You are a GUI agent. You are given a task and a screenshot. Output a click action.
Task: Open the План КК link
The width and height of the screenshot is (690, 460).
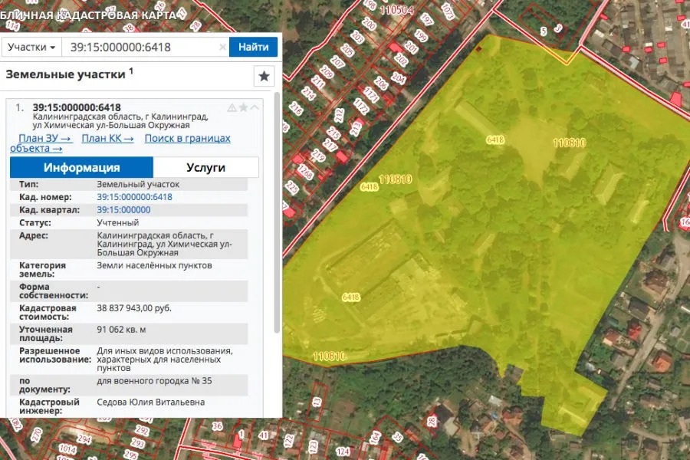[108, 138]
